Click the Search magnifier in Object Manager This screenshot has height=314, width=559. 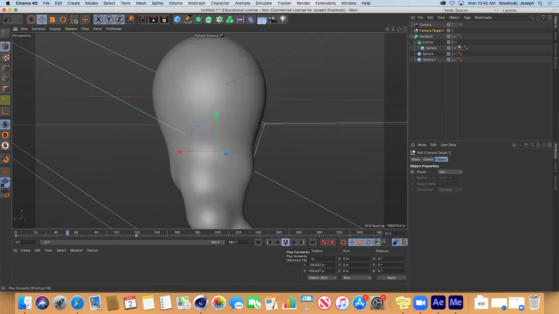click(x=532, y=17)
